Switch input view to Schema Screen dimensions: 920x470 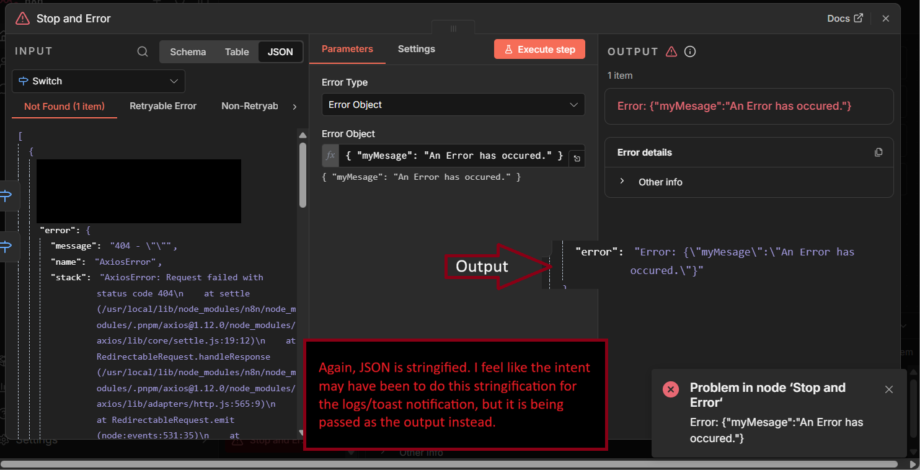click(x=188, y=52)
